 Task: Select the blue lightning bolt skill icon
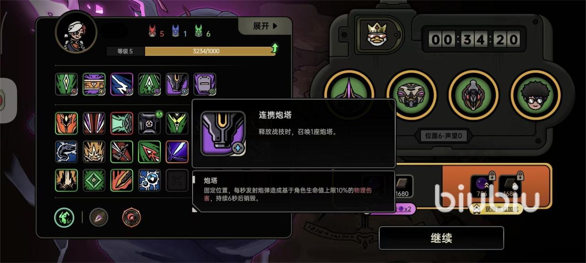tap(122, 84)
